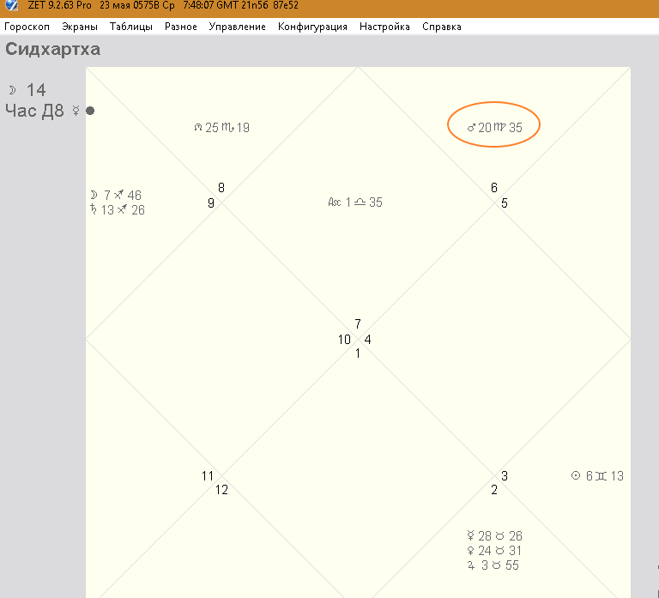Open the Экраны menu
659x598 pixels.
pos(80,27)
